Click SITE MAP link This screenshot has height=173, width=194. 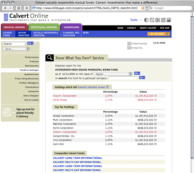[x=164, y=28]
